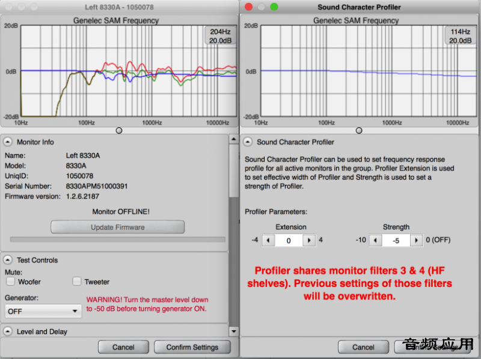The height and width of the screenshot is (359, 481).
Task: Click the Name value Left 8330A
Action: tap(83, 155)
